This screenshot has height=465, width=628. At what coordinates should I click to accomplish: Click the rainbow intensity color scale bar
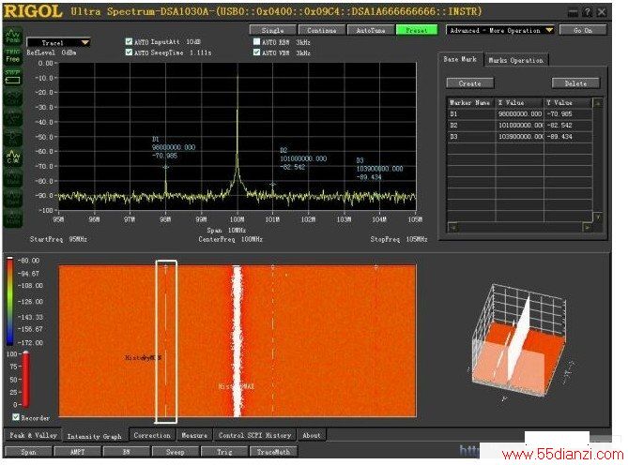click(10, 301)
